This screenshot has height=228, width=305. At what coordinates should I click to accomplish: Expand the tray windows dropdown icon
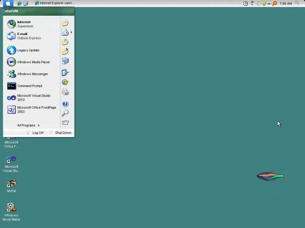[252, 3]
